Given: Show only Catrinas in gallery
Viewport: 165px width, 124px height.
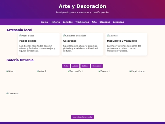Looking at the screenshot, I should 85,66.
